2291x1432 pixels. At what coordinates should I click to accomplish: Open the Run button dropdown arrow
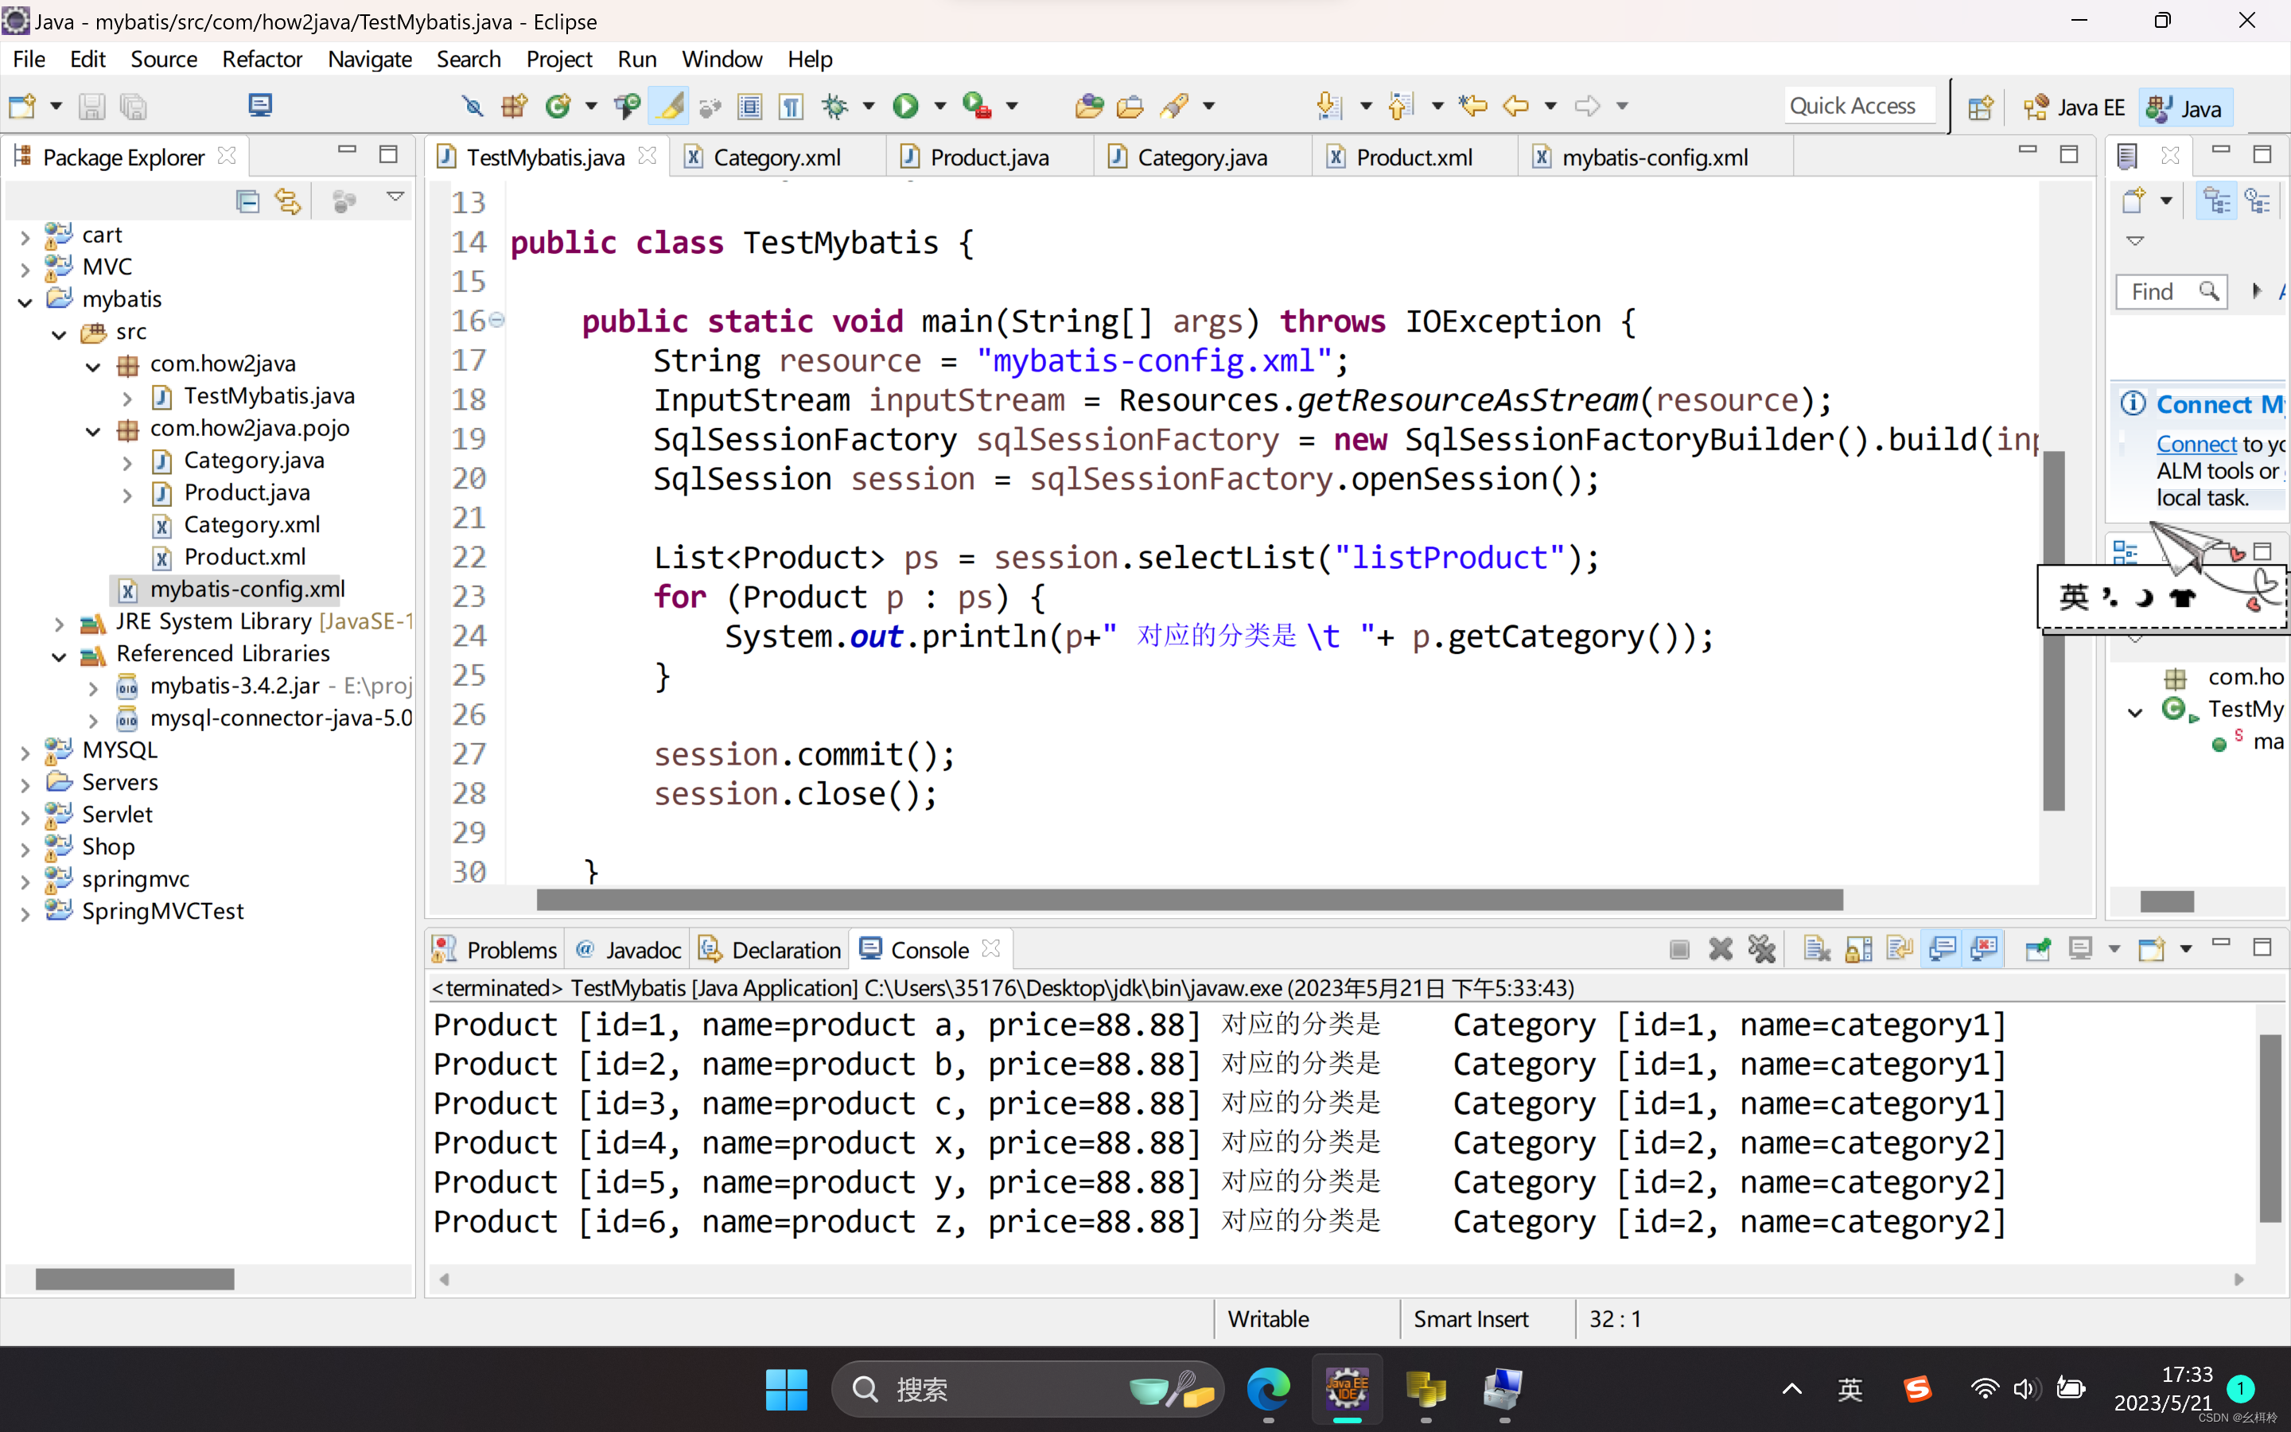[x=940, y=106]
